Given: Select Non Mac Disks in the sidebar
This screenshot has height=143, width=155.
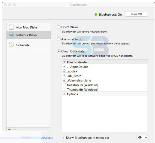Looking at the screenshot, I should click(x=29, y=27).
